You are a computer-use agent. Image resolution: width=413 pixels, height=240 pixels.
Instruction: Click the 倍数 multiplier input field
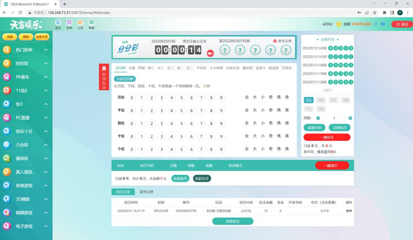point(334,118)
